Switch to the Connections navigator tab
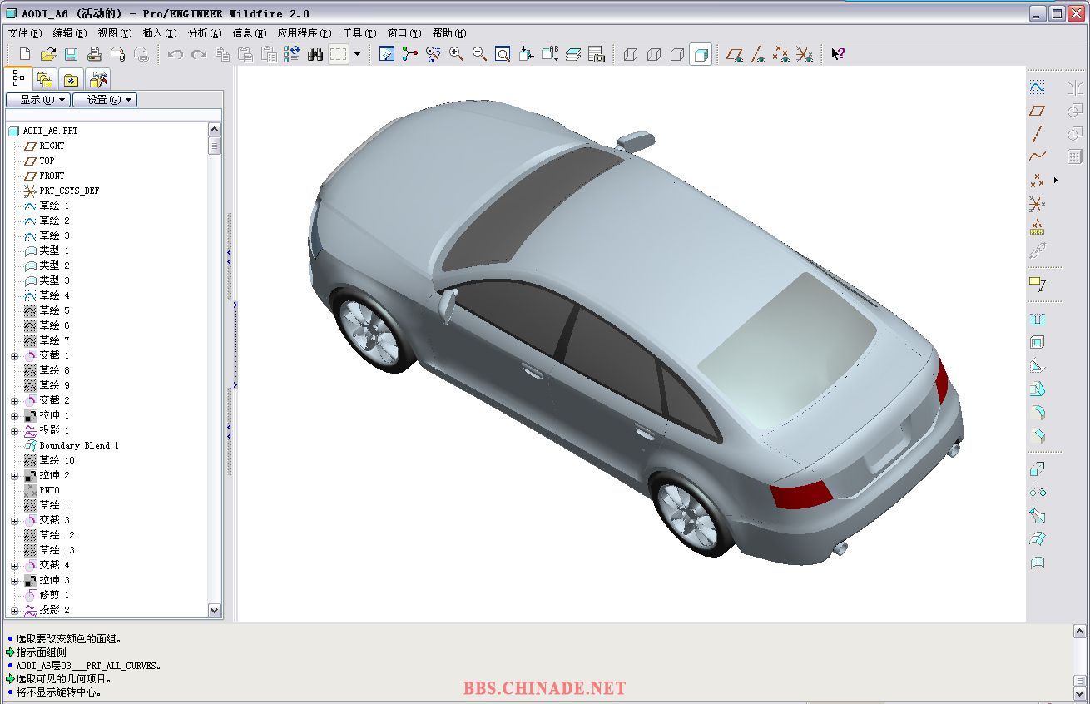Viewport: 1090px width, 704px height. (x=98, y=79)
